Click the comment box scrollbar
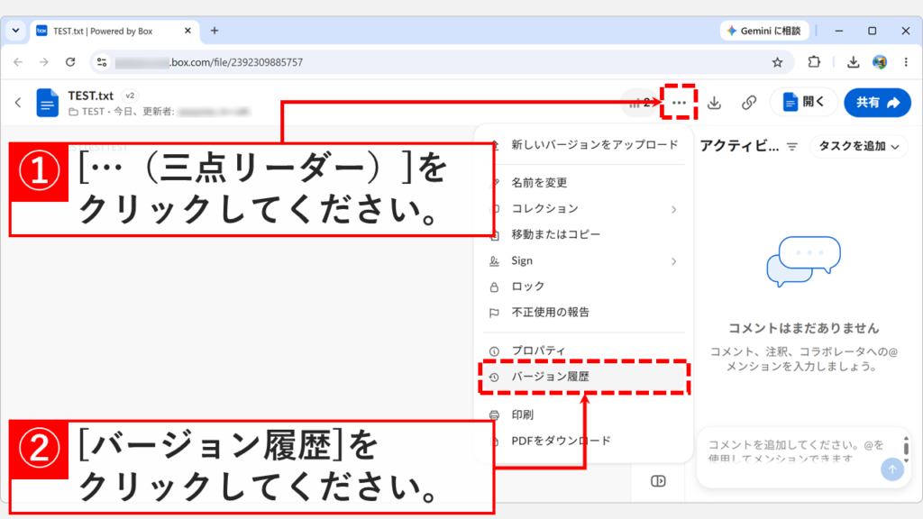 906,449
